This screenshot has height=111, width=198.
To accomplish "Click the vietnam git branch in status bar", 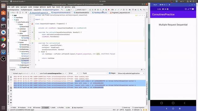I will click(x=136, y=110).
